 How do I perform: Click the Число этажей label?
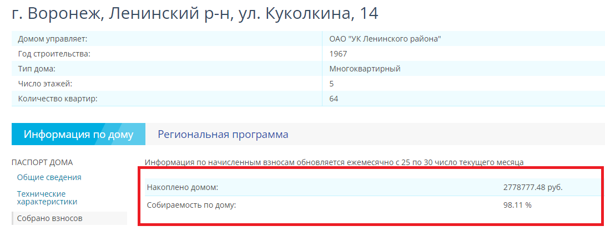click(45, 84)
